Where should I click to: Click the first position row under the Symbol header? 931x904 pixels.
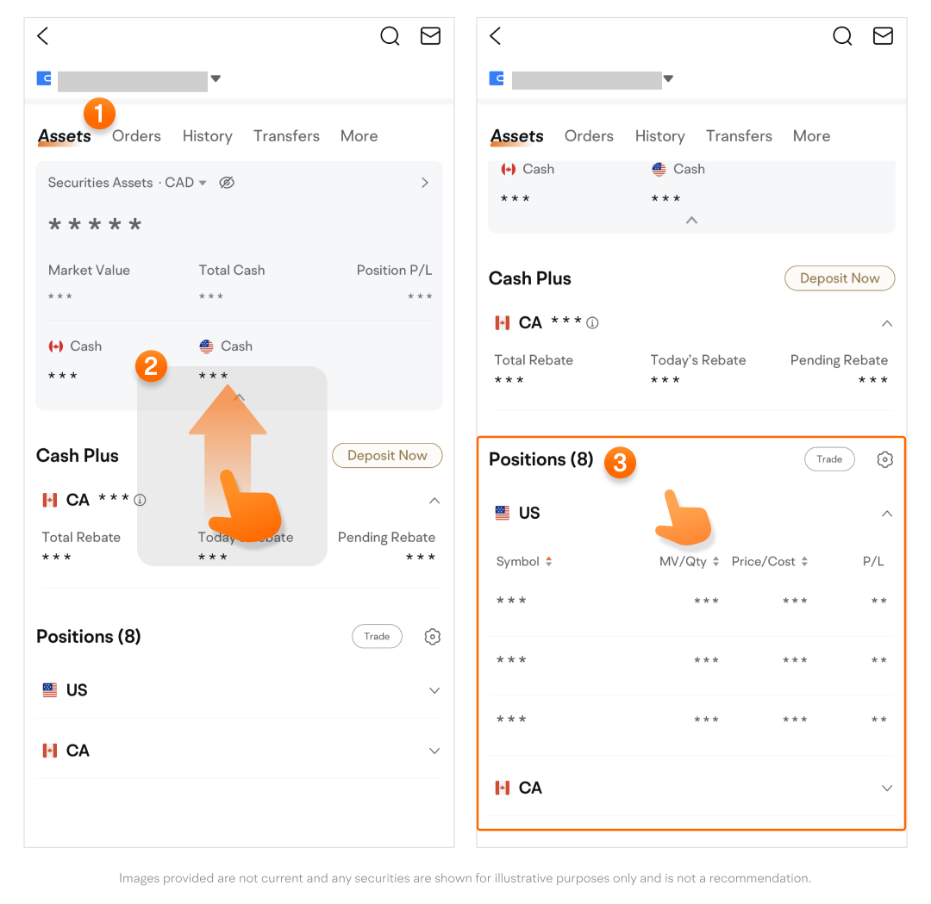pyautogui.click(x=690, y=602)
